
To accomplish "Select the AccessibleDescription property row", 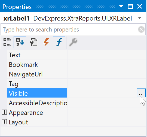I will [76, 103].
